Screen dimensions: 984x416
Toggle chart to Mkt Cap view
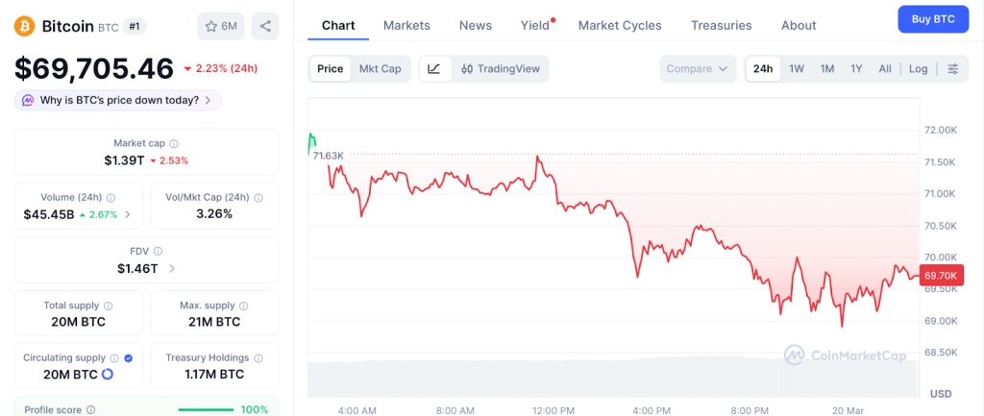(380, 68)
